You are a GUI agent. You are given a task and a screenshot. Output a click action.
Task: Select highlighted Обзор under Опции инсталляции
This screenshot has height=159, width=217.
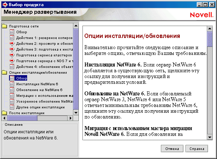pyautogui.click(x=22, y=78)
